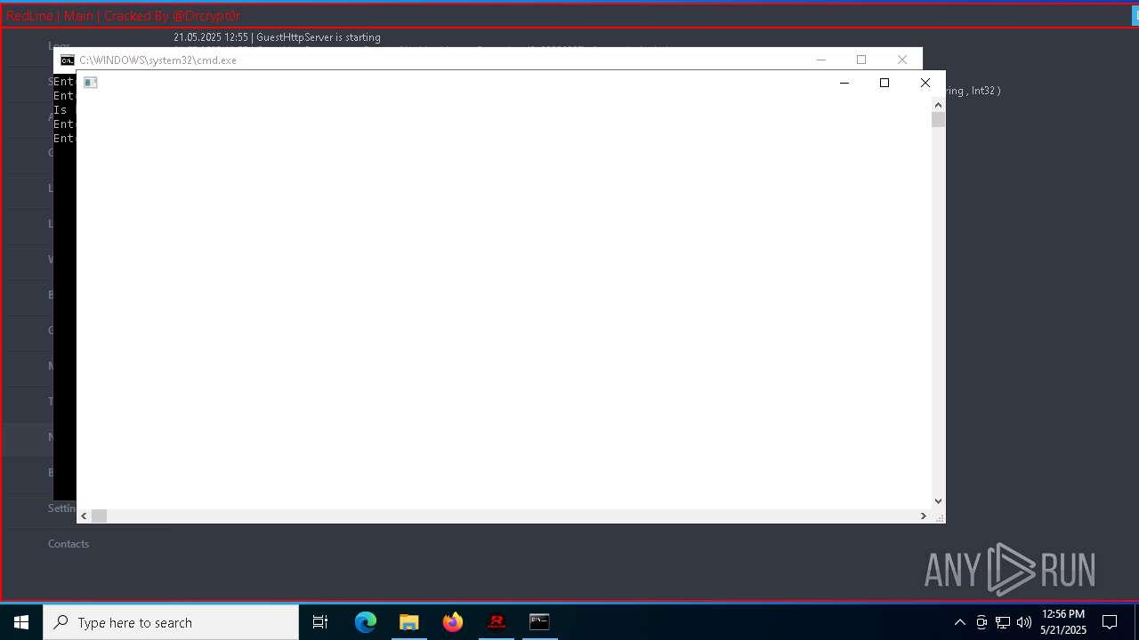The height and width of the screenshot is (640, 1139).
Task: Open Task View on the taskbar
Action: click(x=320, y=622)
